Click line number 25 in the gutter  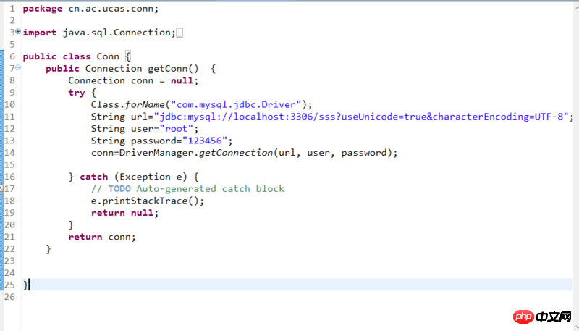pos(9,285)
